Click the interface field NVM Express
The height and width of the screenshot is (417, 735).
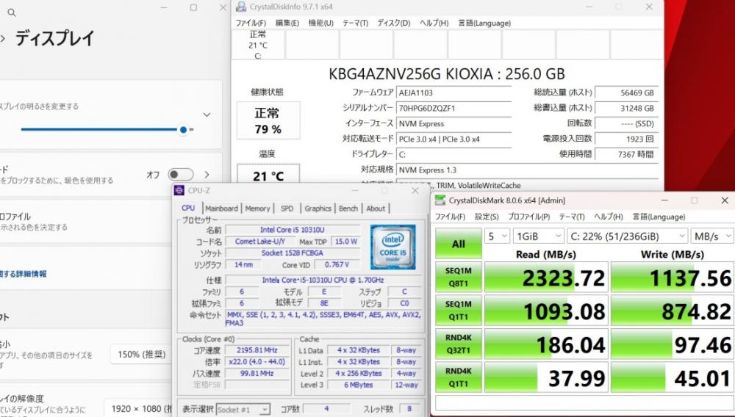click(453, 123)
